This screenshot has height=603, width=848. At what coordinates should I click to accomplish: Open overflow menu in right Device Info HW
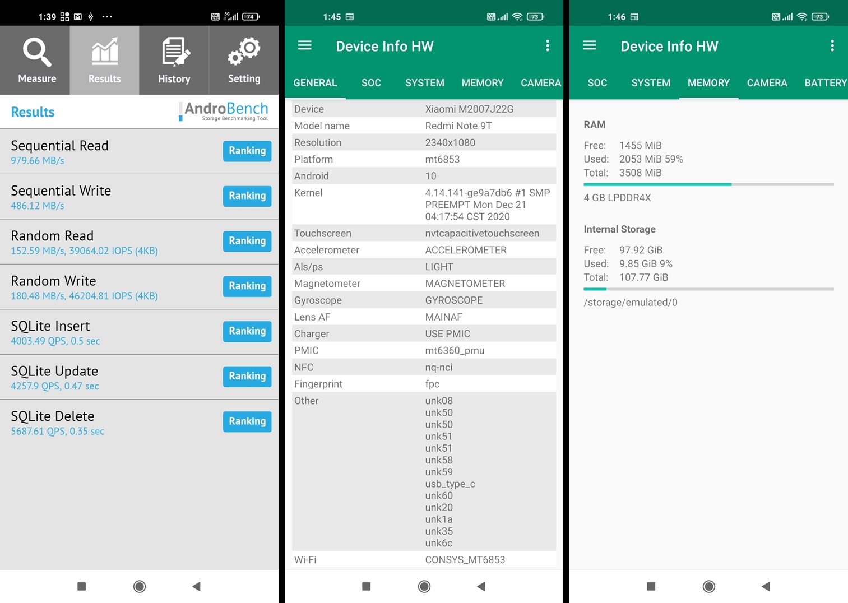click(x=832, y=46)
